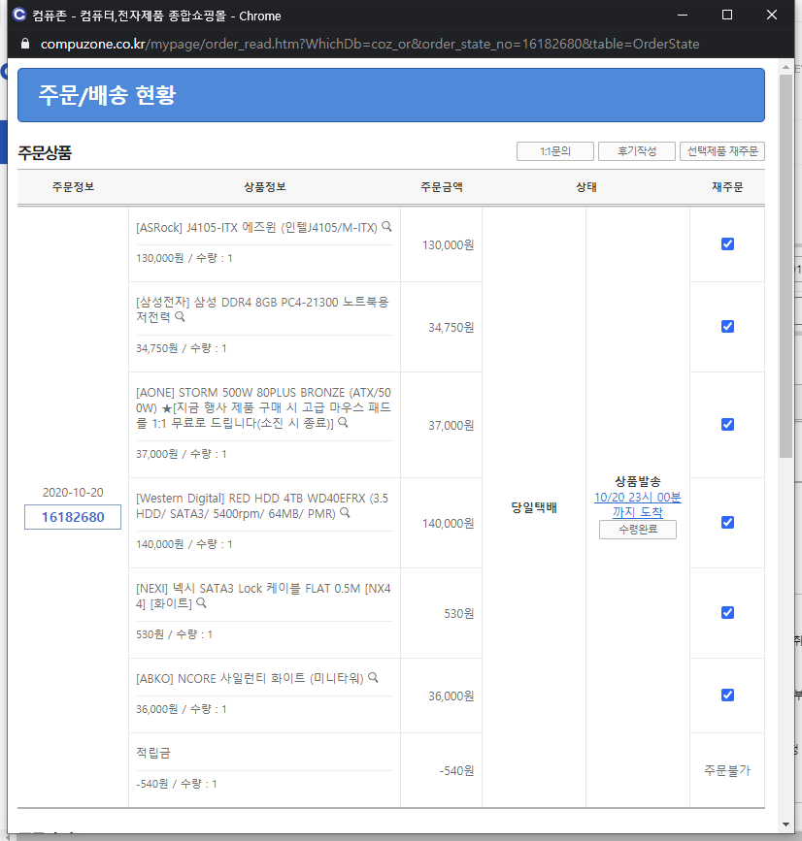Toggle reorder checkbox for NEXI SATA3 cable
The image size is (802, 841).
coord(727,612)
